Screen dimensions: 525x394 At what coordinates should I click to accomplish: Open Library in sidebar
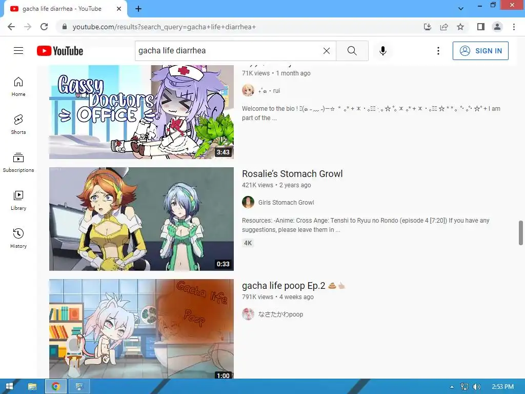(18, 201)
